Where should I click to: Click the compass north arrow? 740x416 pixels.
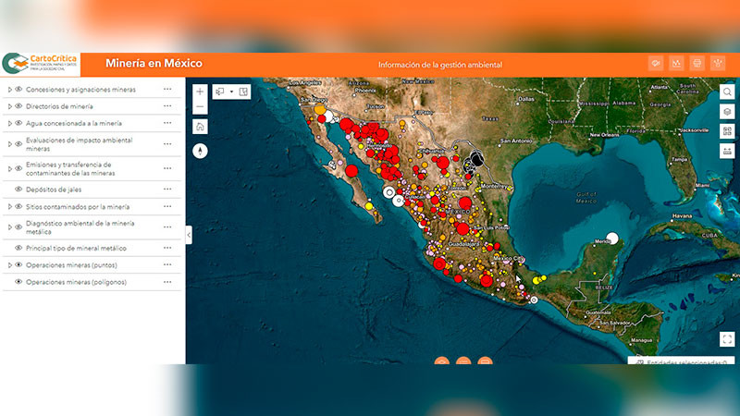[x=200, y=151]
